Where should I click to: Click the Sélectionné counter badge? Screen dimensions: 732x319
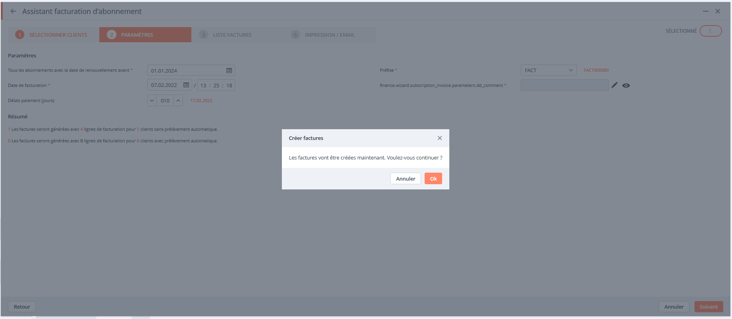tap(710, 31)
